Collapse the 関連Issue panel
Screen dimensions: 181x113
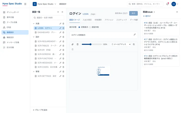[x=177, y=12]
